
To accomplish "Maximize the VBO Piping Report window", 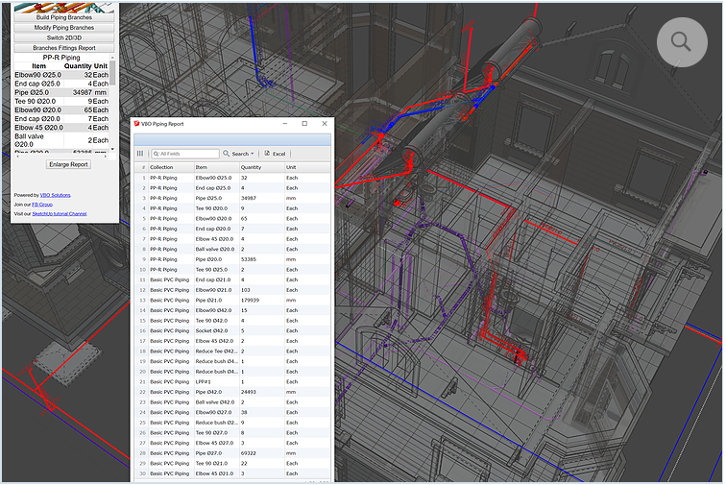I will (304, 124).
